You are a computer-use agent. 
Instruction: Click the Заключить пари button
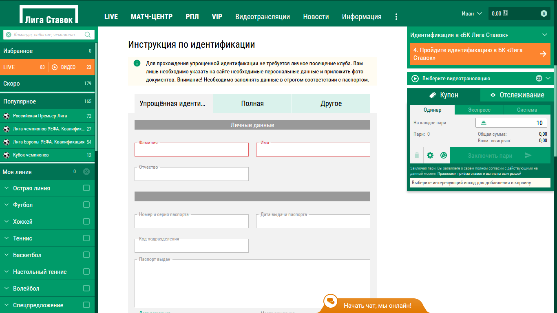500,155
